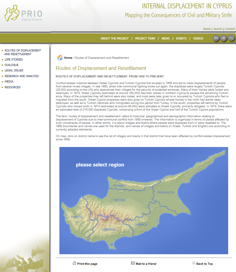
Task: Select the TU language button
Action: coord(231,38)
